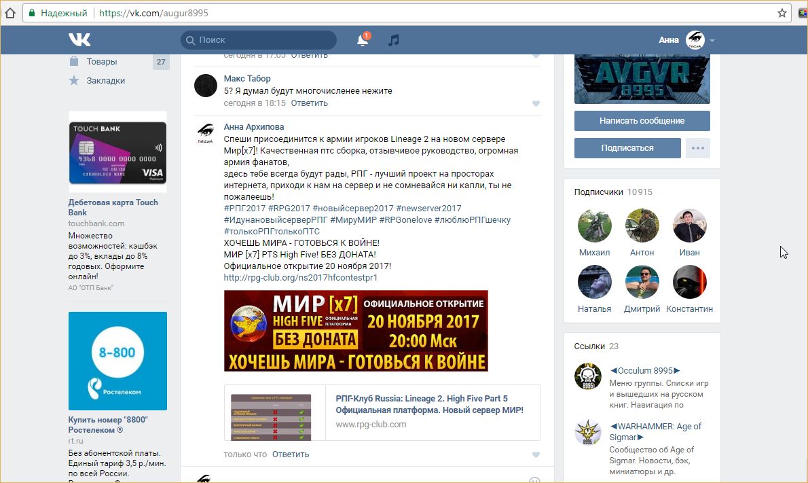Open Макс Табор's profile name
Screen dimensions: 808x483
(247, 78)
